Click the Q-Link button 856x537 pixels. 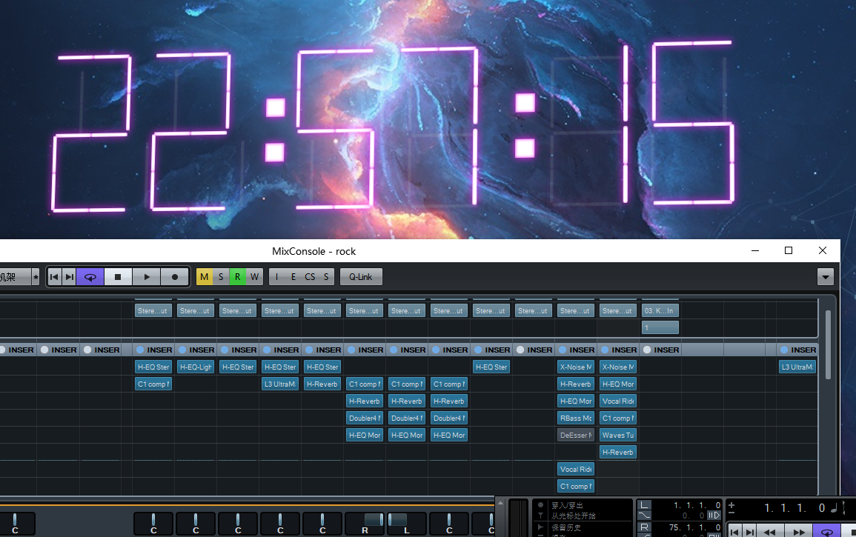tap(361, 277)
